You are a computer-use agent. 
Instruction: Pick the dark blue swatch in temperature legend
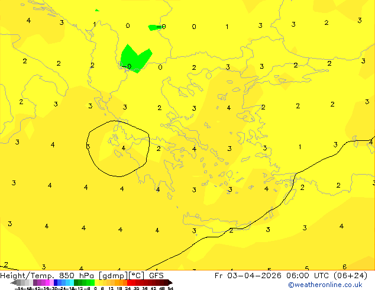click(x=56, y=283)
